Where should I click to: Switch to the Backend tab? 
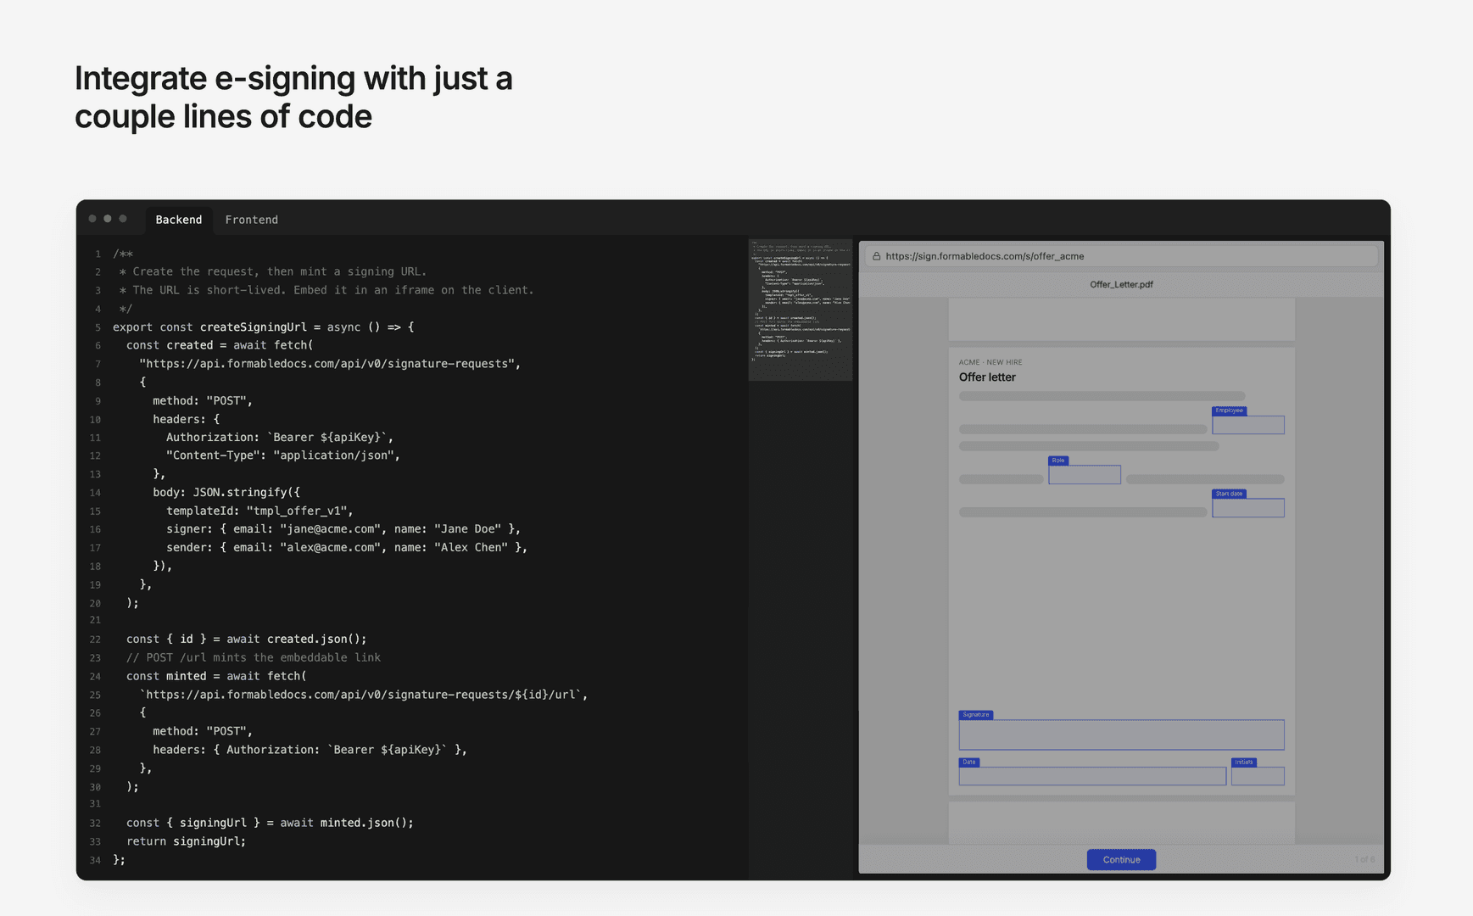(x=179, y=220)
